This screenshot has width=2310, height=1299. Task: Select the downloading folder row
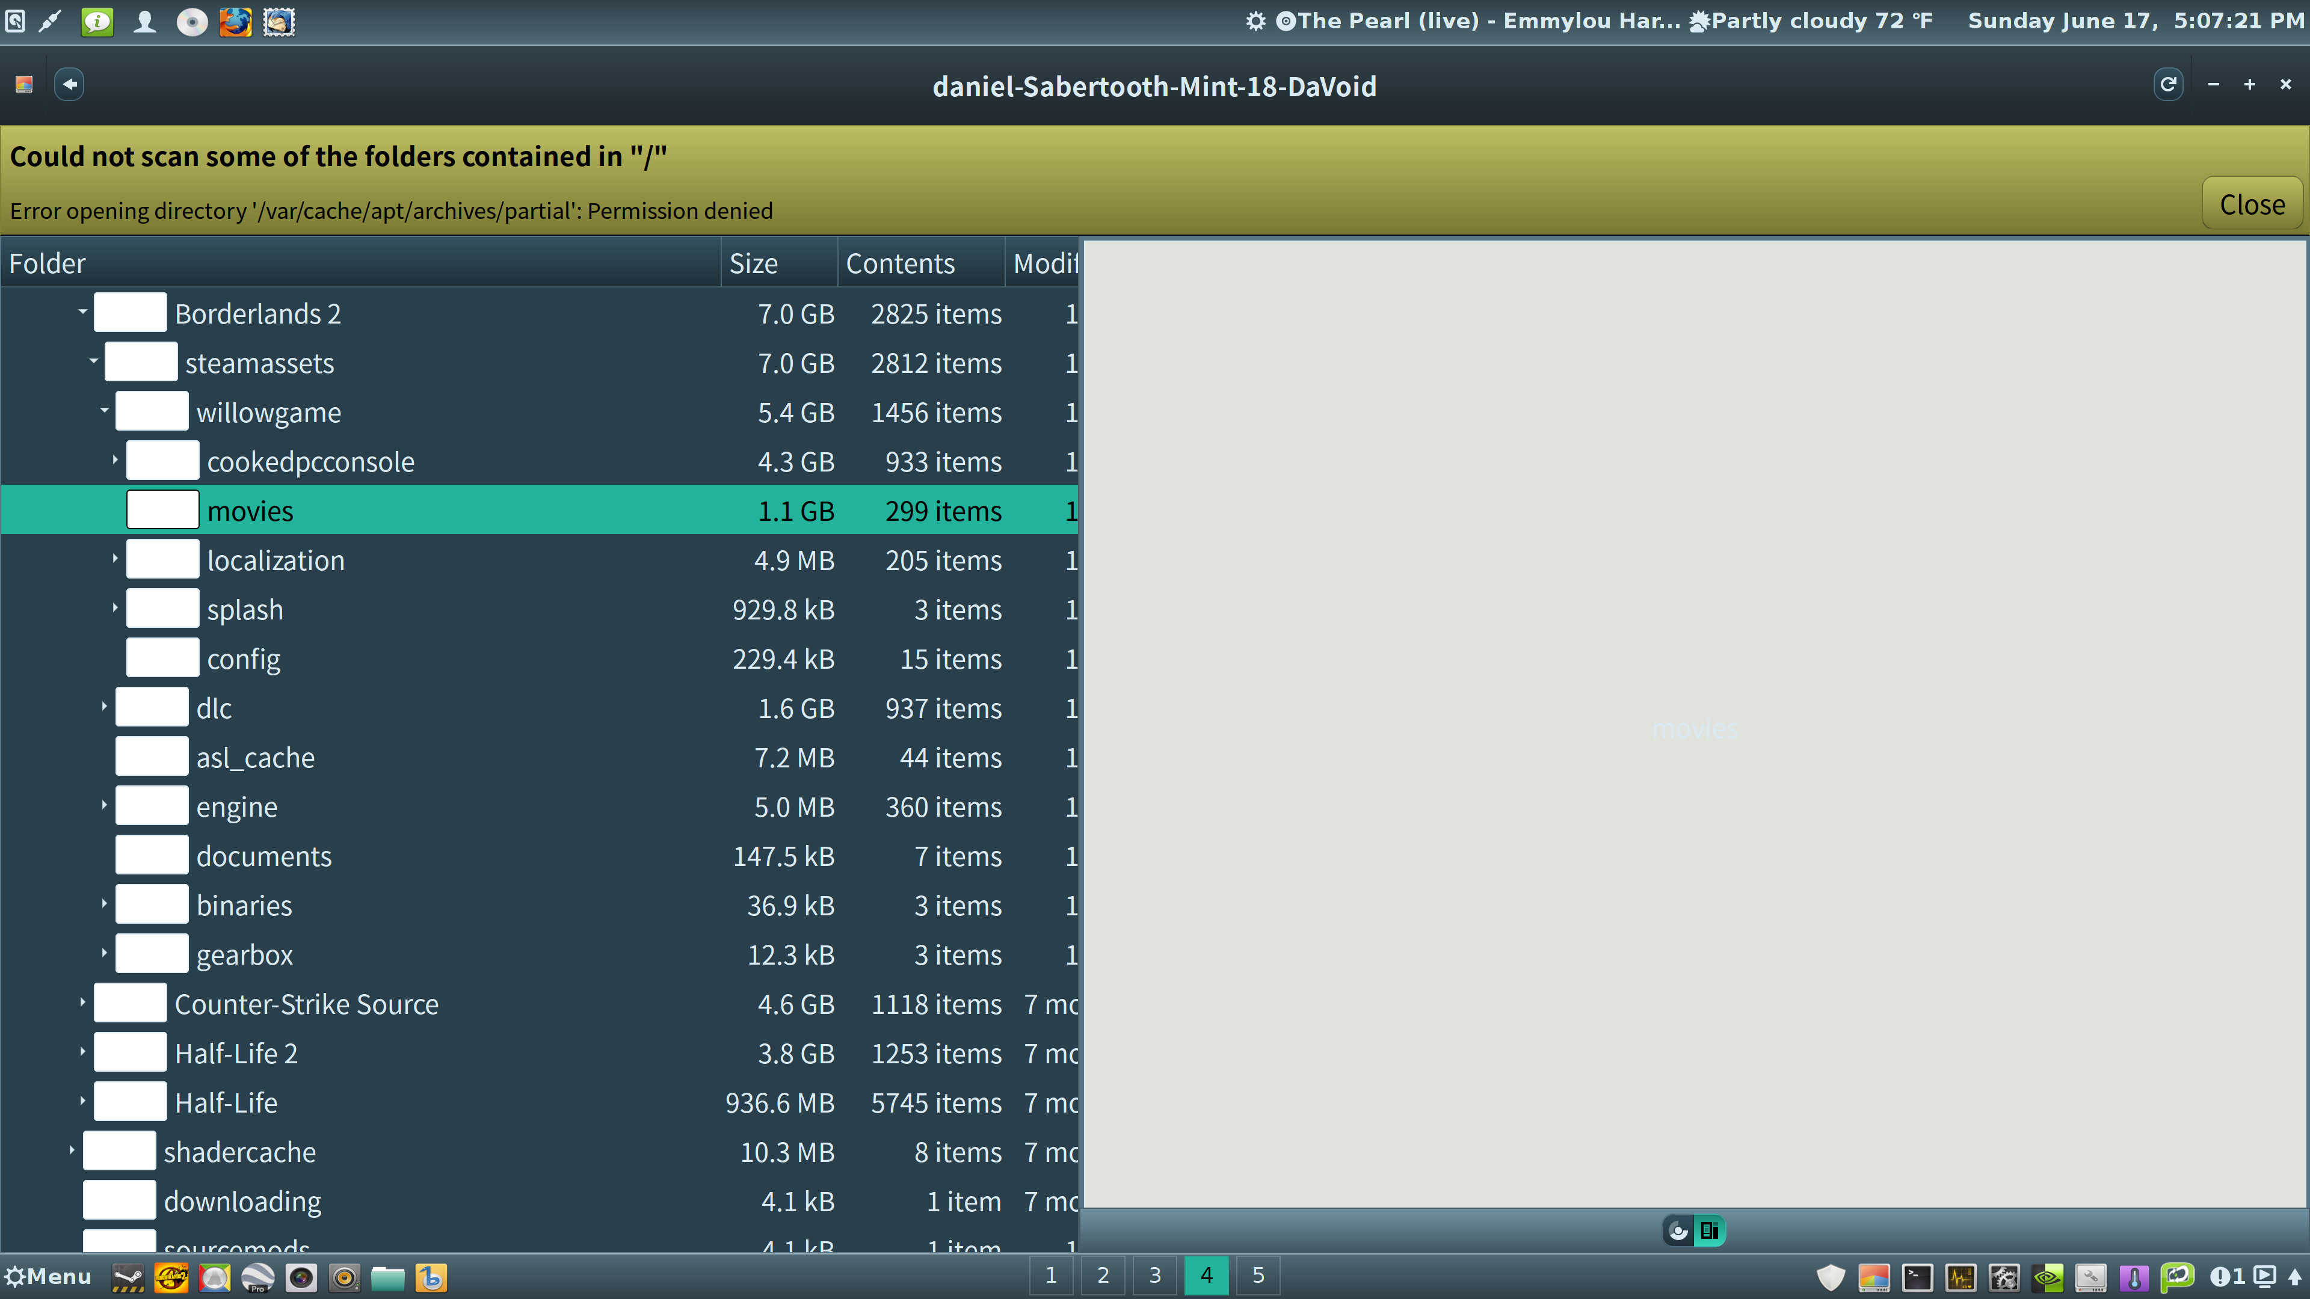[540, 1200]
